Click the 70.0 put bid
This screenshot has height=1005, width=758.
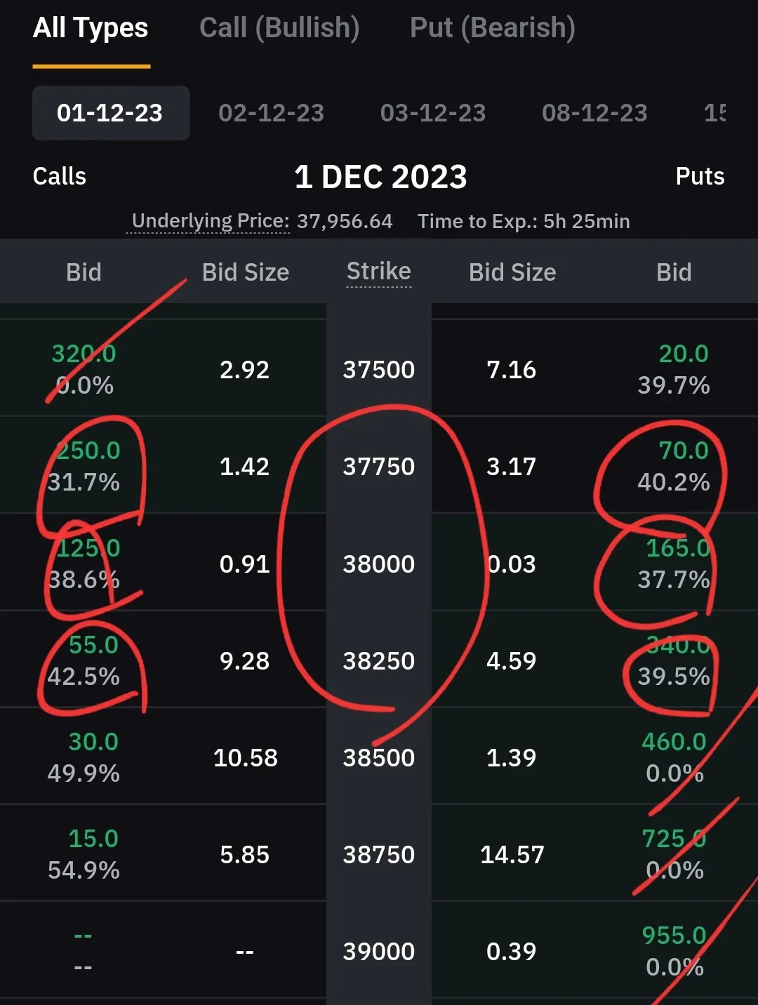coord(683,451)
